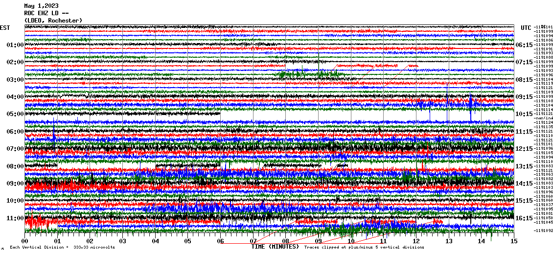Click the May 1,2023 date heading

tap(41, 6)
